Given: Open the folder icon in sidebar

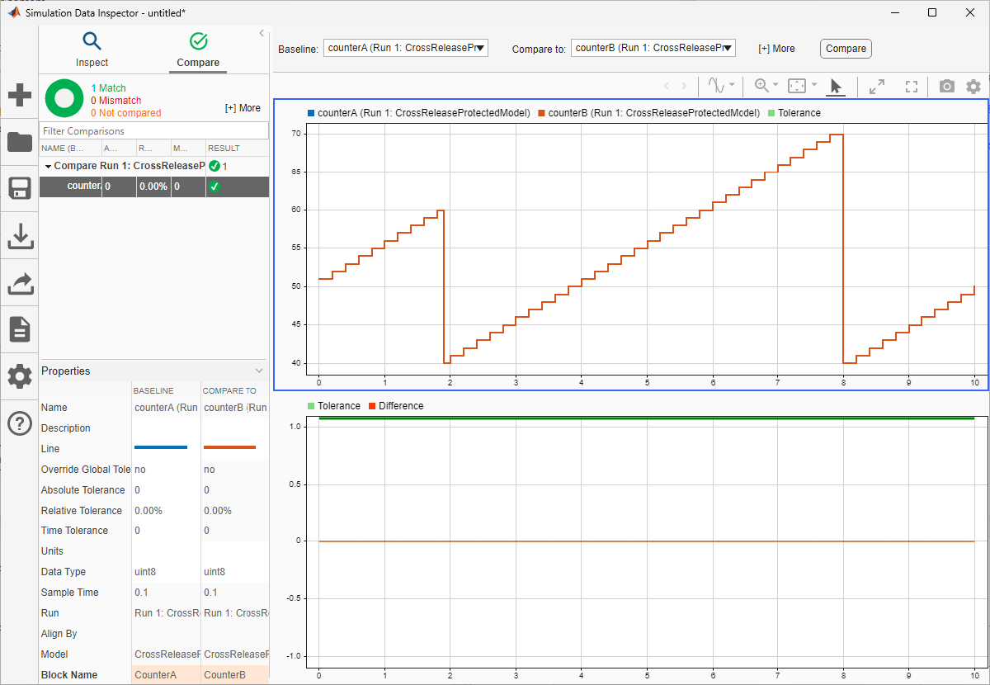Looking at the screenshot, I should pyautogui.click(x=20, y=142).
